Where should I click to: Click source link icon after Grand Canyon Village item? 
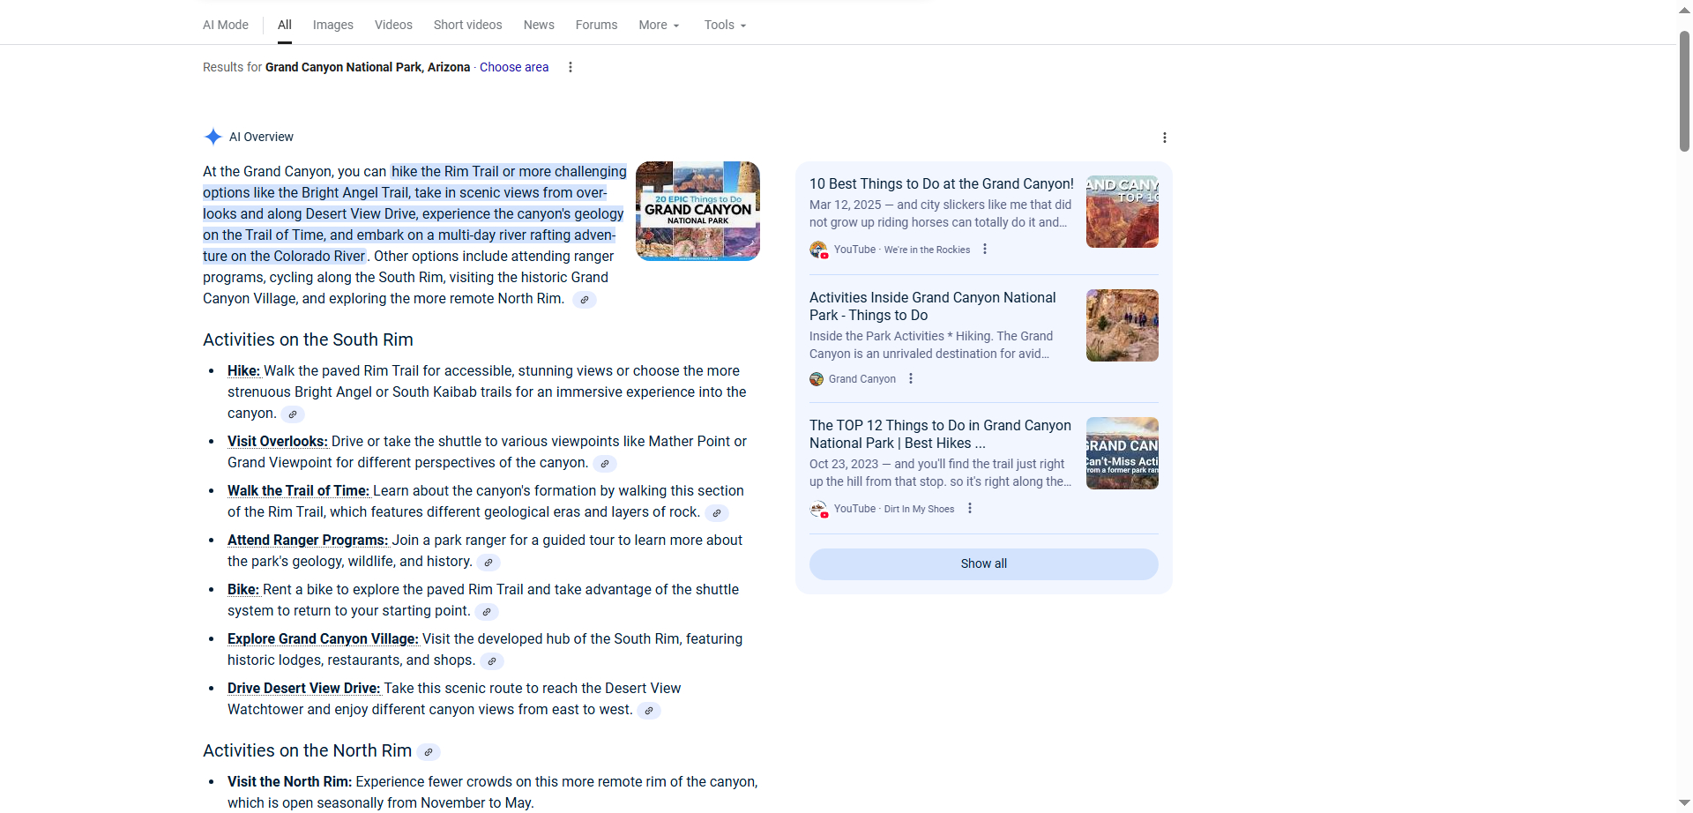pyautogui.click(x=492, y=661)
